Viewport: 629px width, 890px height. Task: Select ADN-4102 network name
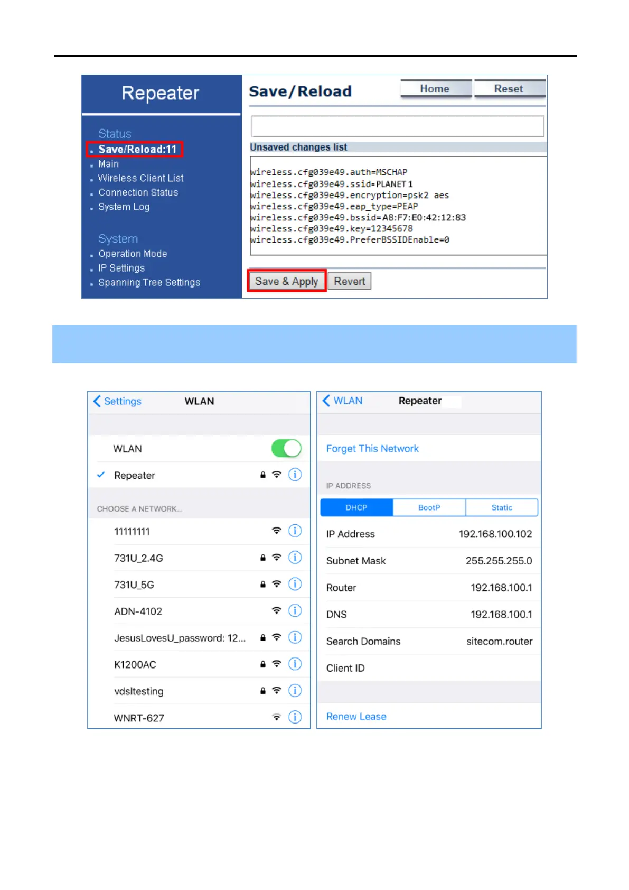coord(138,611)
